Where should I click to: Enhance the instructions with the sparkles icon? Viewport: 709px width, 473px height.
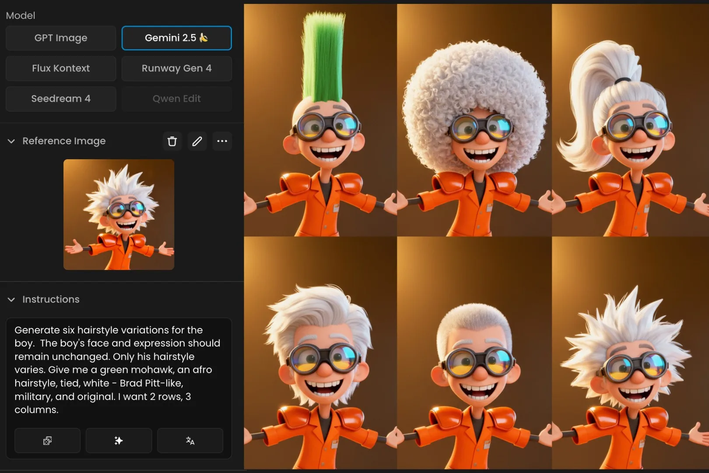(118, 441)
